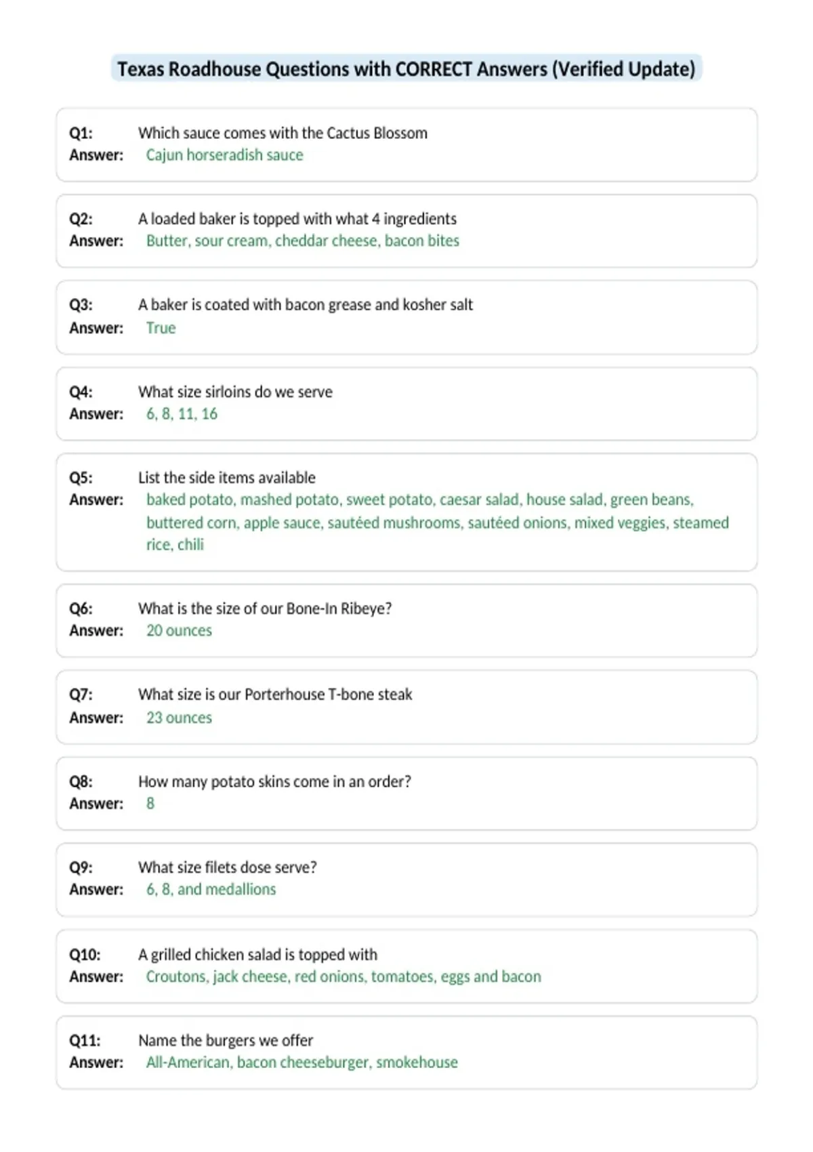This screenshot has width=813, height=1152.
Task: Click the Q3 answer 'True'
Action: tap(161, 328)
